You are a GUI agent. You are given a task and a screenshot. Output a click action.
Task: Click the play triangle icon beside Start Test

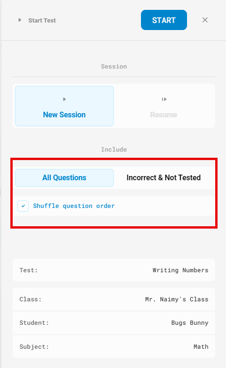pos(20,20)
